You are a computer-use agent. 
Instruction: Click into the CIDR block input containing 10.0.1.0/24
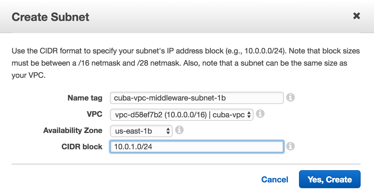197,147
